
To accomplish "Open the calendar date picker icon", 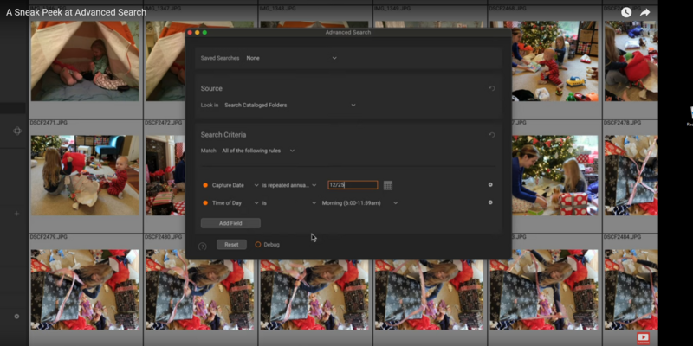I will tap(387, 185).
